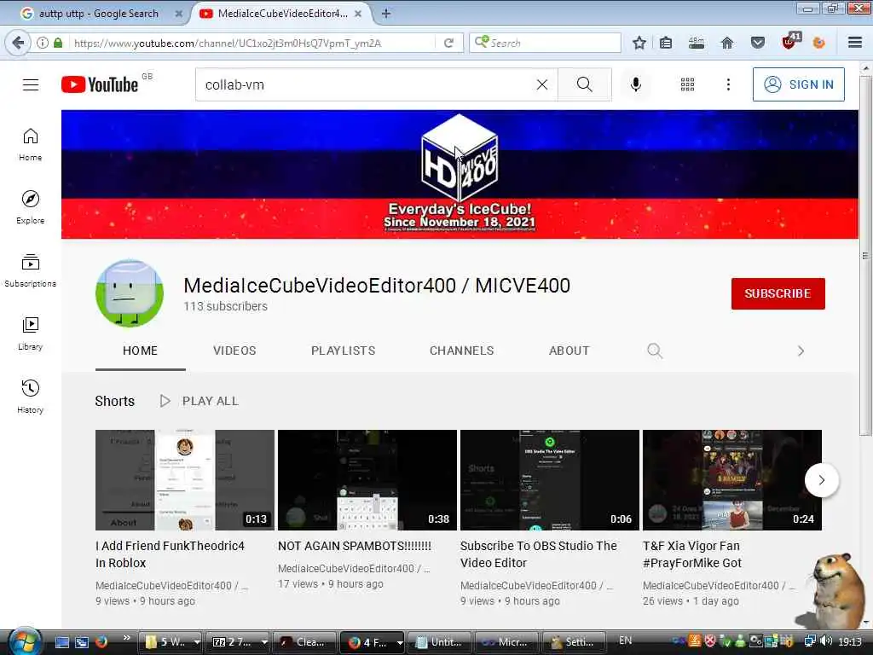Click the 0:13 Roblox video thumbnail

pos(185,479)
